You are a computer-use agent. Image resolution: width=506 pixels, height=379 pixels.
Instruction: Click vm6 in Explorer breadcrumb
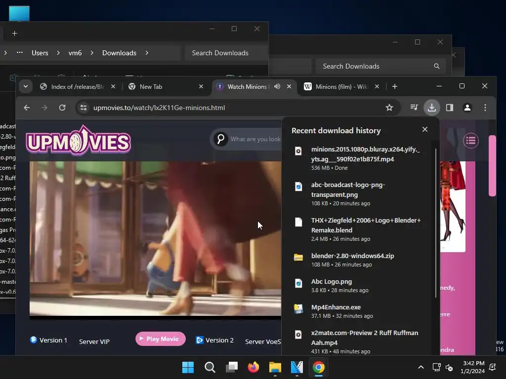pyautogui.click(x=75, y=53)
